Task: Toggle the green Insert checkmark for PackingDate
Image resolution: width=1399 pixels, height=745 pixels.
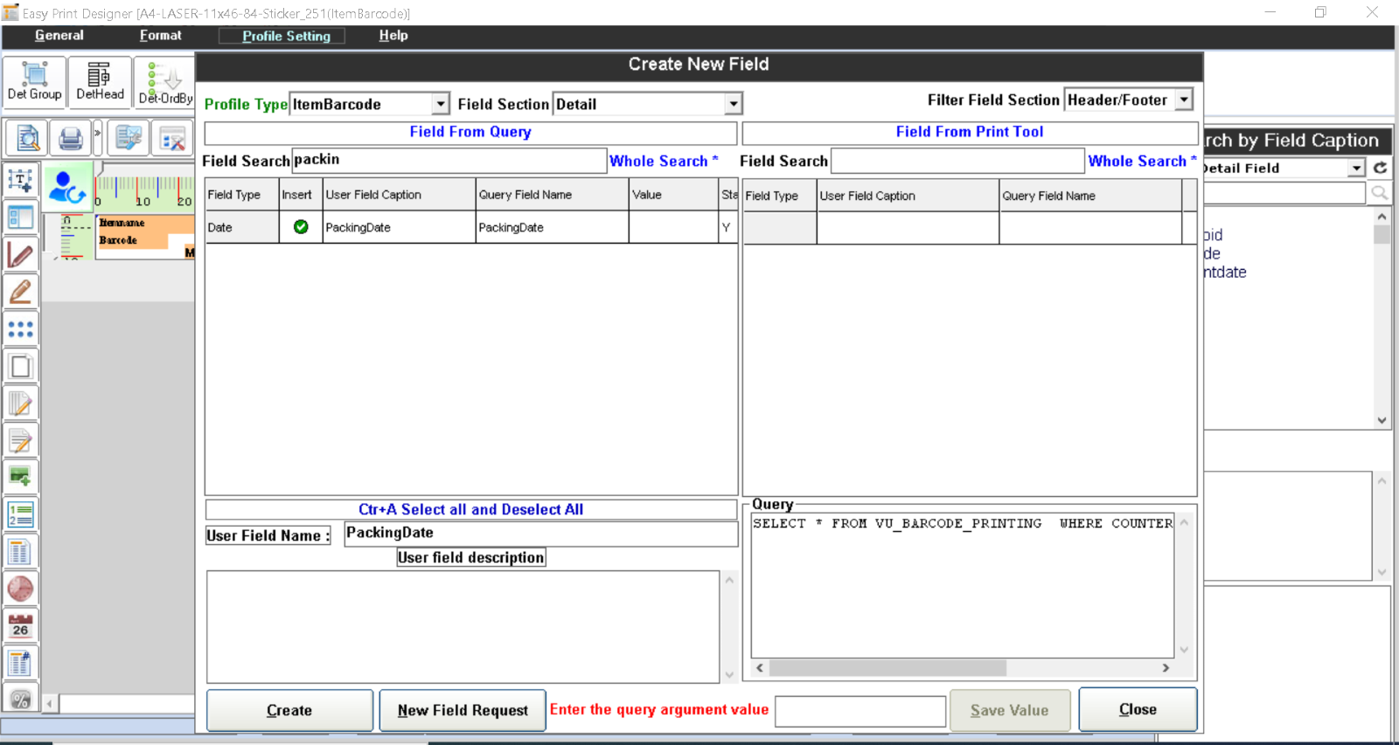Action: pos(301,227)
